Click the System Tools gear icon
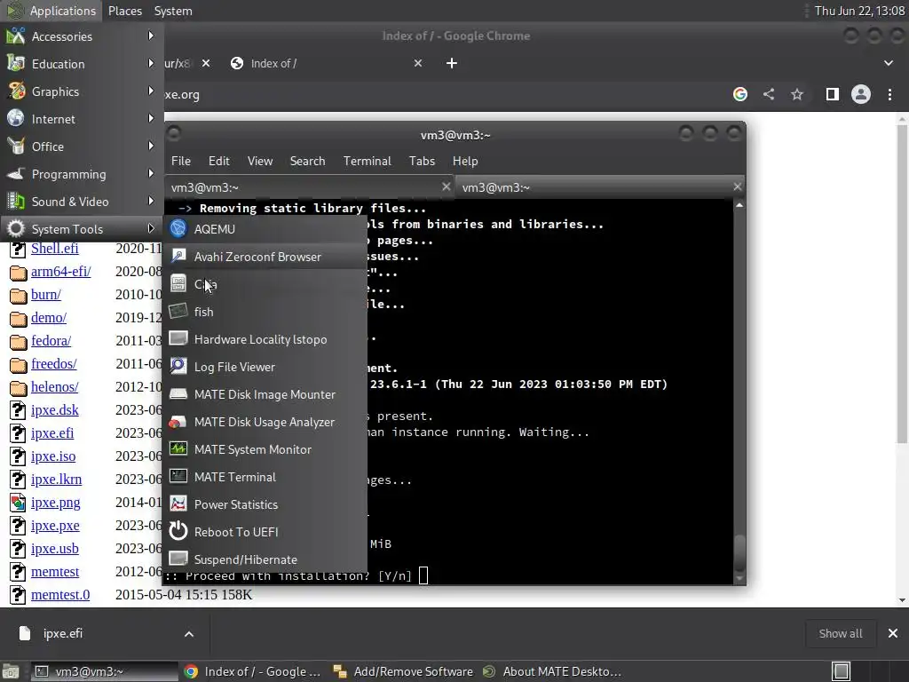Viewport: 909px width, 682px height. [x=16, y=229]
